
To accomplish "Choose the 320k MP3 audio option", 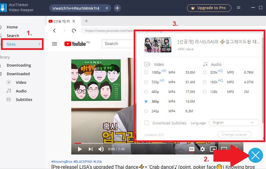I will coord(204,73).
